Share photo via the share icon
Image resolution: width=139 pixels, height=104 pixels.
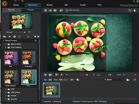coord(135,80)
